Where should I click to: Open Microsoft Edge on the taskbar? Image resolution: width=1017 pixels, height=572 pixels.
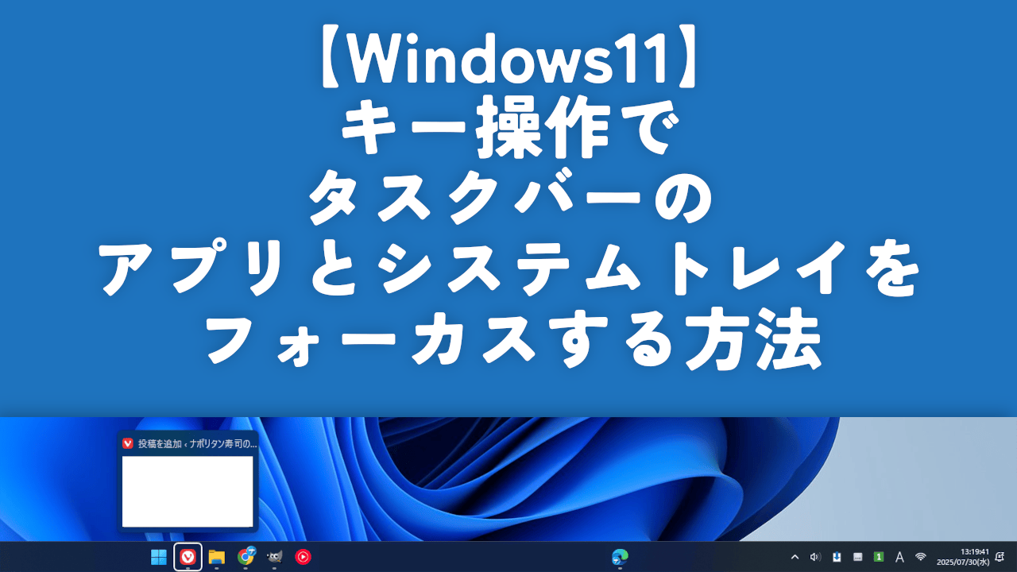[x=620, y=557]
